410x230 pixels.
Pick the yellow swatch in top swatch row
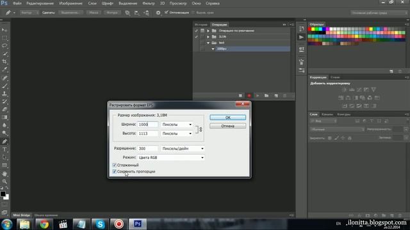pos(313,29)
